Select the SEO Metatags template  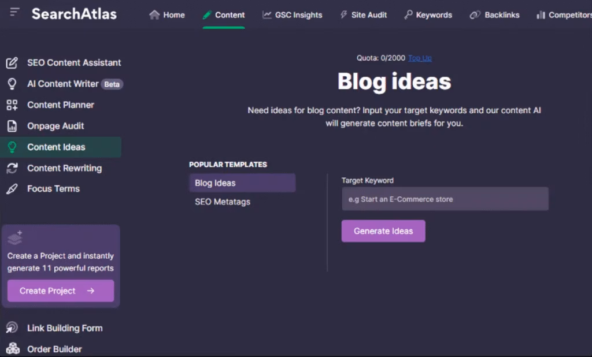click(x=223, y=202)
